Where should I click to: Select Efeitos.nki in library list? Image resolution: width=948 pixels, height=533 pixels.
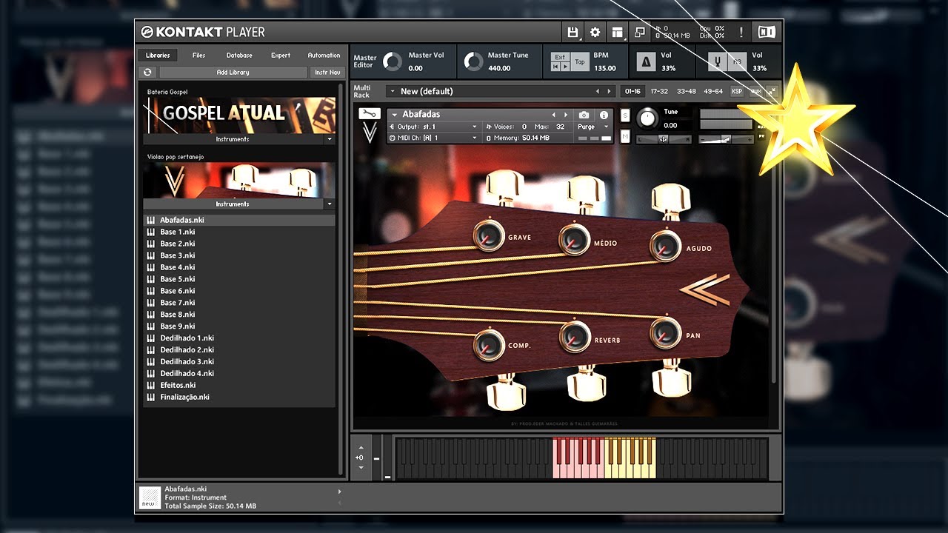[x=239, y=385]
